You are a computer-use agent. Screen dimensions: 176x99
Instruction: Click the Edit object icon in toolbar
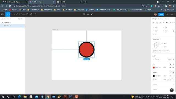84,14
